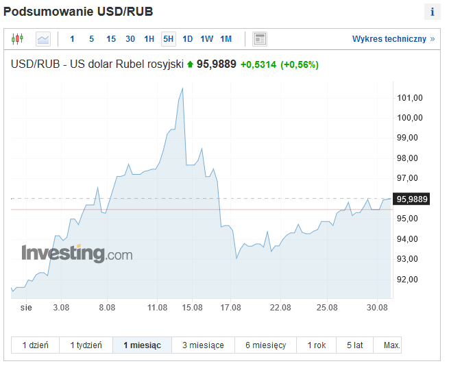Change the interval to 1D
449x368 pixels.
point(188,39)
